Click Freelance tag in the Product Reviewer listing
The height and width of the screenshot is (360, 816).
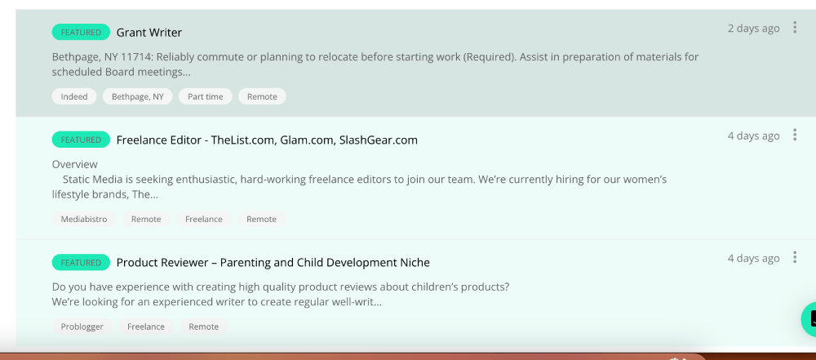[146, 327]
